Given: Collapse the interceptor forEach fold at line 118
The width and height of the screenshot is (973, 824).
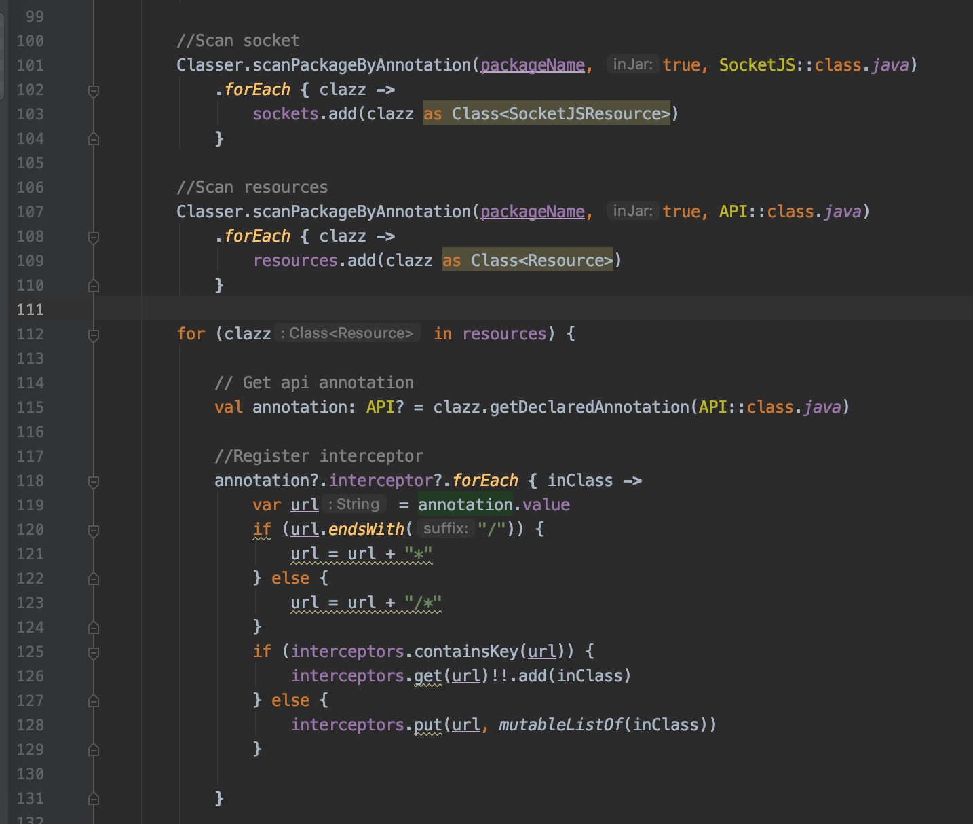Looking at the screenshot, I should tap(94, 481).
